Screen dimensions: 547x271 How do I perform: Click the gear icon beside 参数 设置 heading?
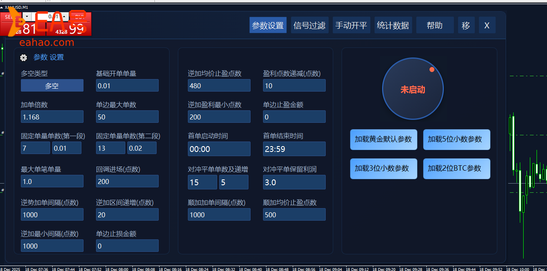[x=23, y=57]
